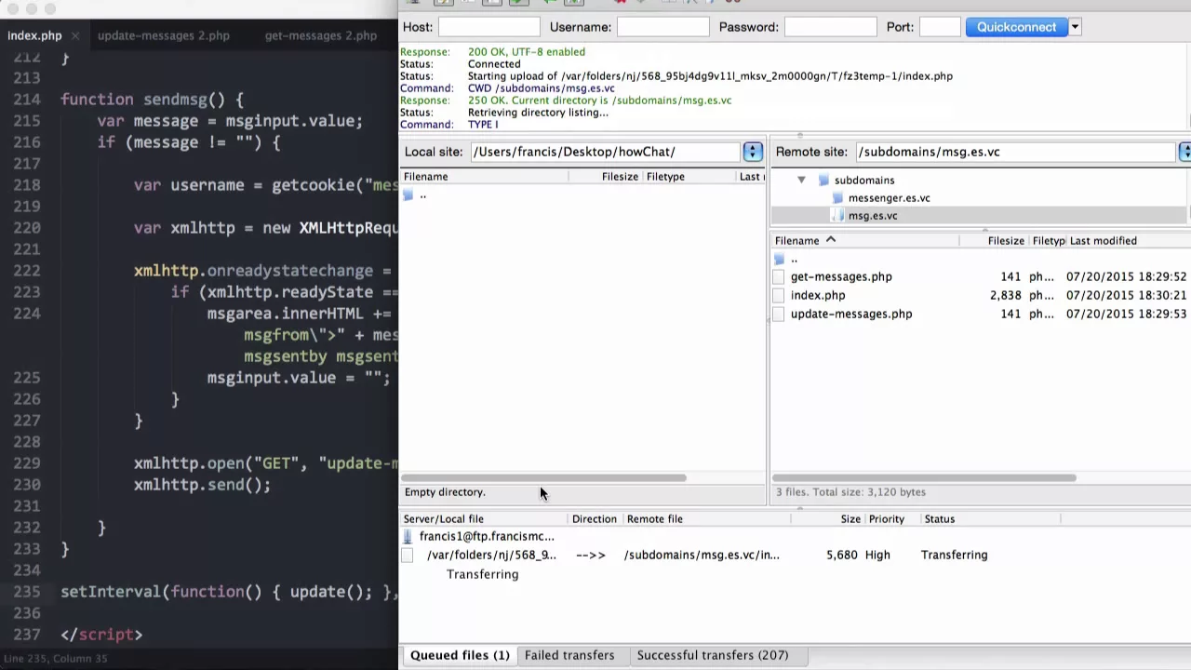The height and width of the screenshot is (670, 1191).
Task: Select update-messages.php in remote file list
Action: point(851,314)
